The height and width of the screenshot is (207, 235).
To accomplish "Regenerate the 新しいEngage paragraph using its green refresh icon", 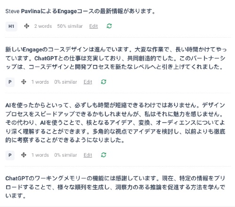I will [103, 82].
